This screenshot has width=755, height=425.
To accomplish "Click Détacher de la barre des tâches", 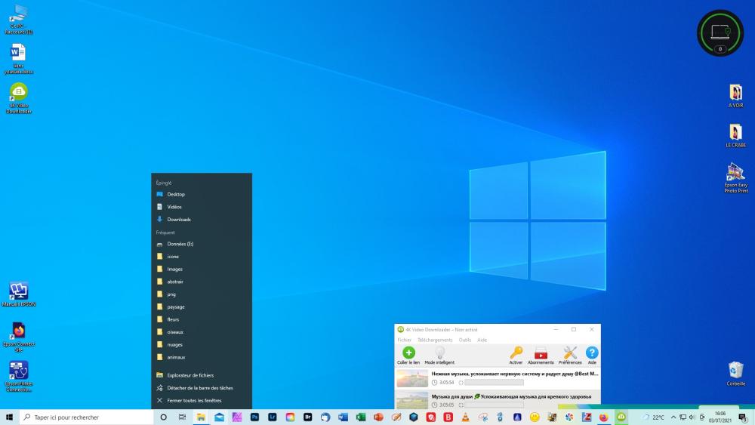I will [200, 388].
